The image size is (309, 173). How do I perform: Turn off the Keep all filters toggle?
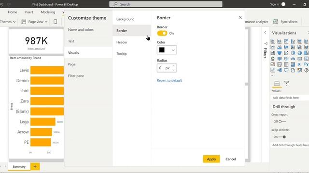(x=282, y=137)
